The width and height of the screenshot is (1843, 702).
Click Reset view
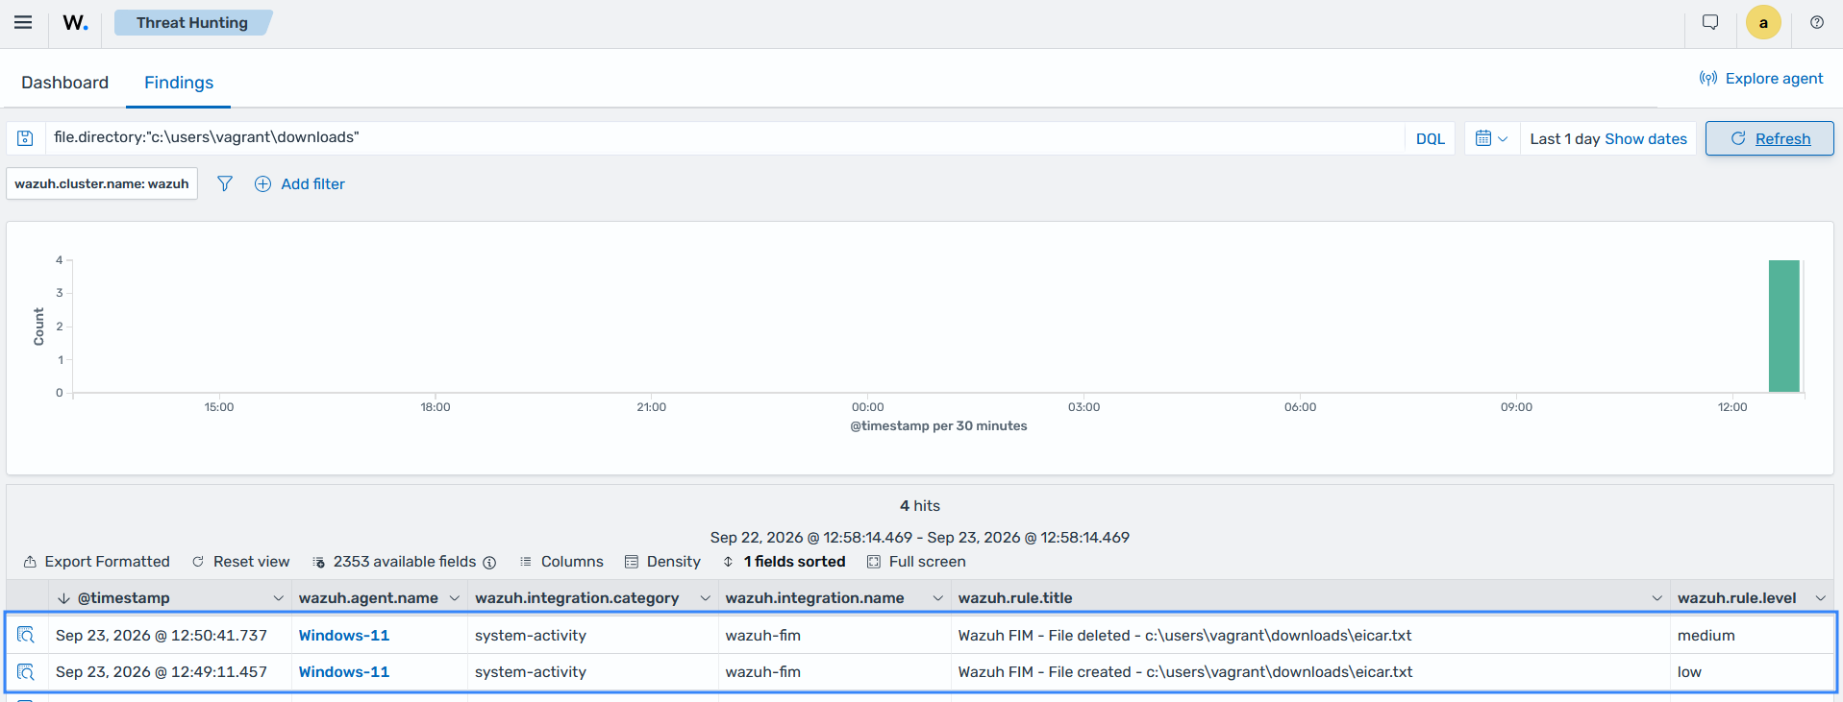point(241,562)
